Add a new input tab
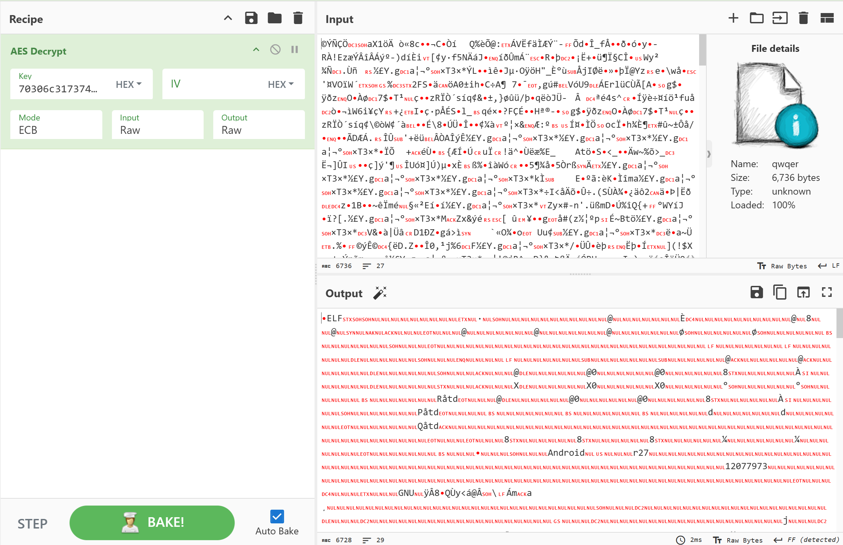This screenshot has width=843, height=545. point(733,18)
